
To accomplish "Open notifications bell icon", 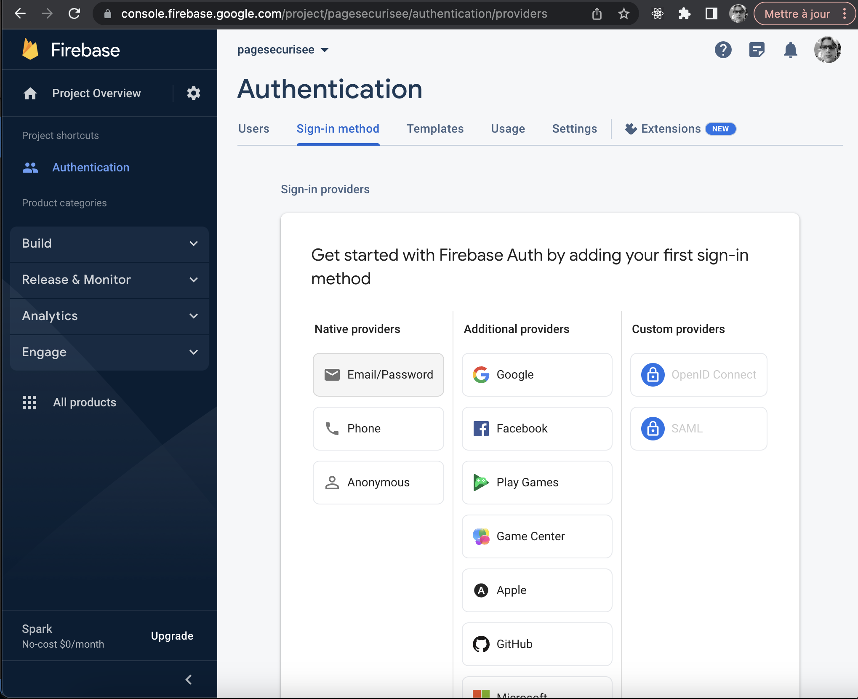I will click(790, 50).
